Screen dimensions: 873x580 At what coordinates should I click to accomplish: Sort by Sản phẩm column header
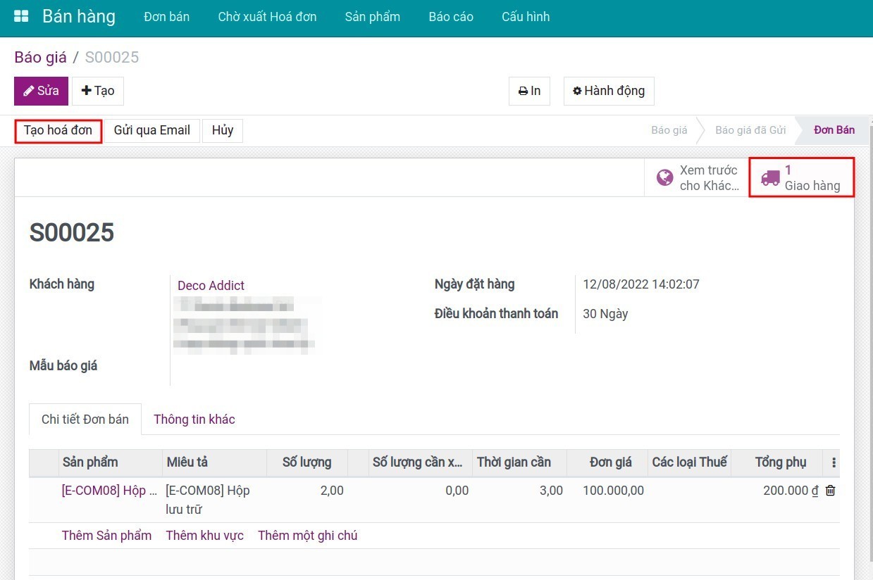(x=111, y=462)
